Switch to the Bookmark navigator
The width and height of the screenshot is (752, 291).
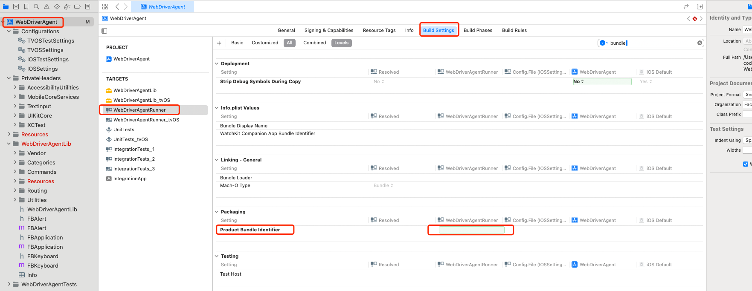(x=26, y=6)
